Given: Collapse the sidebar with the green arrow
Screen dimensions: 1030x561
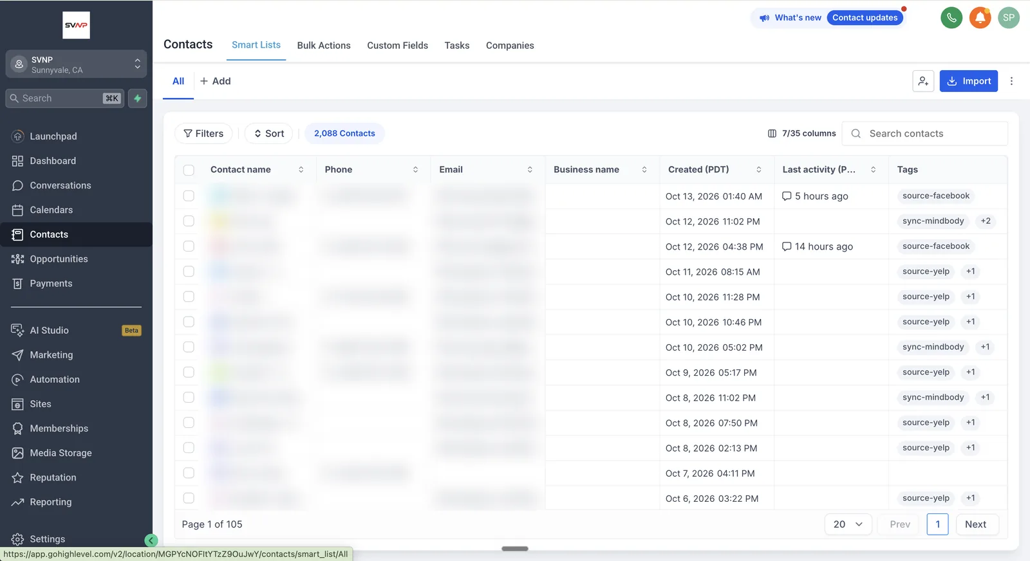Looking at the screenshot, I should click(x=151, y=541).
